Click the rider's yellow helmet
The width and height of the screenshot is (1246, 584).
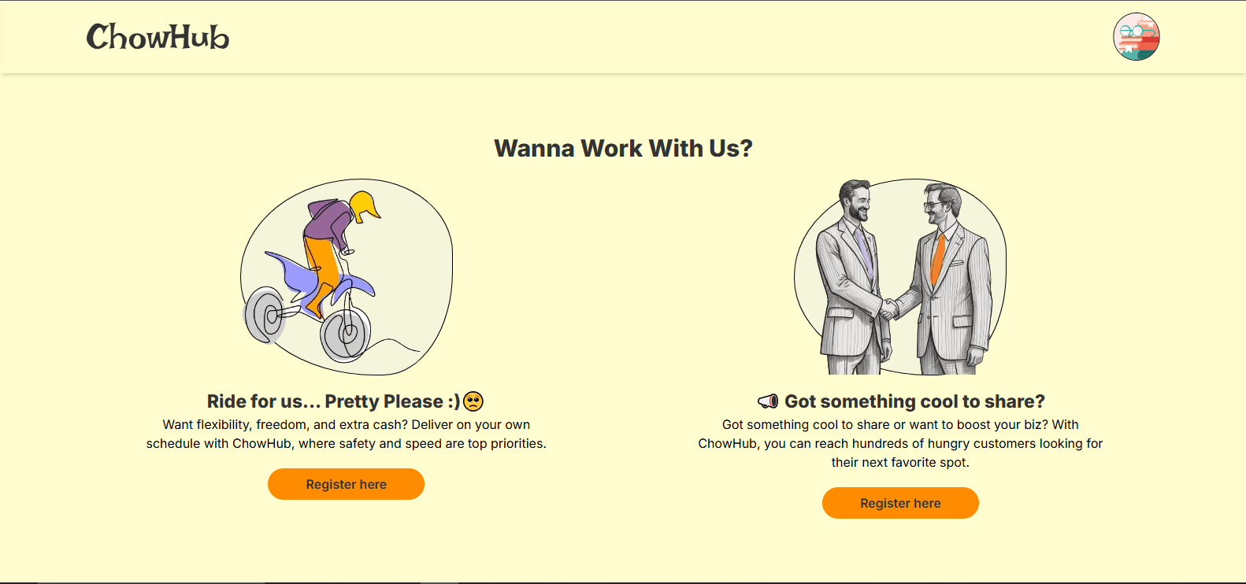pyautogui.click(x=364, y=205)
